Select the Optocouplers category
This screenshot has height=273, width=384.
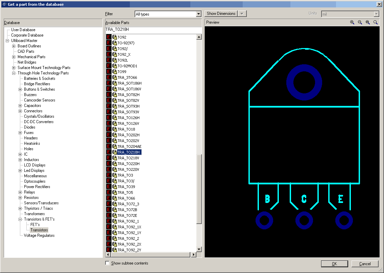click(34, 181)
